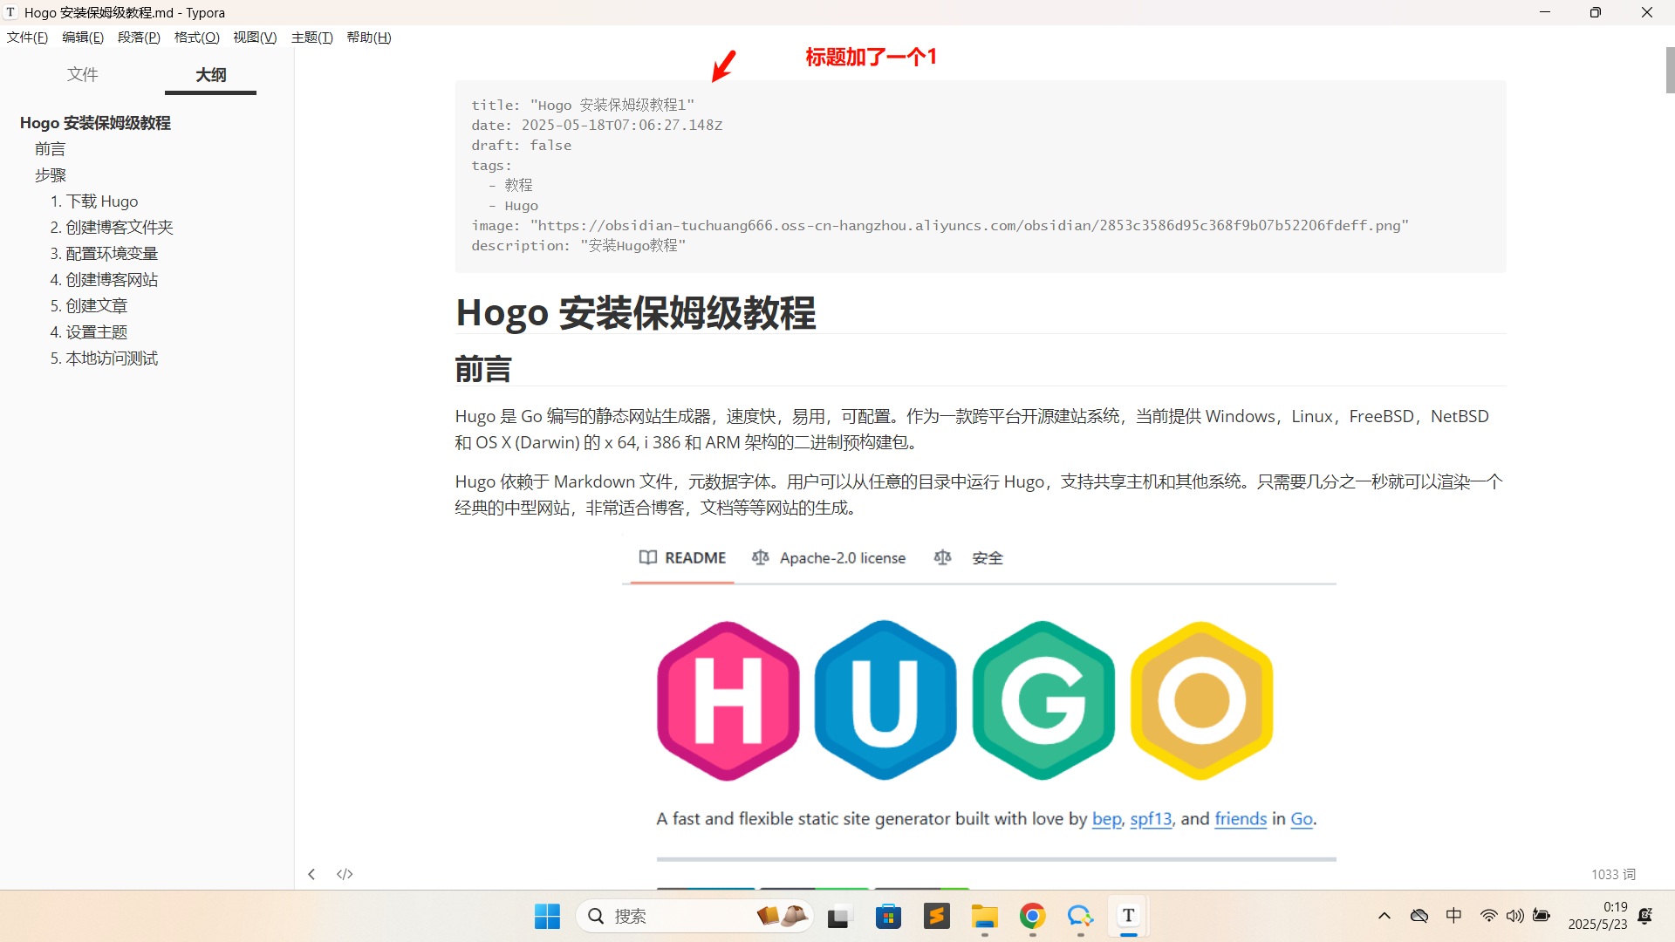The height and width of the screenshot is (942, 1675).
Task: Collapse the sidebar with the left chevron
Action: click(x=311, y=874)
